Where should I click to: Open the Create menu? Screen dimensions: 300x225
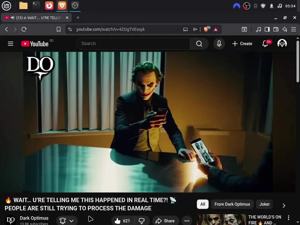242,44
